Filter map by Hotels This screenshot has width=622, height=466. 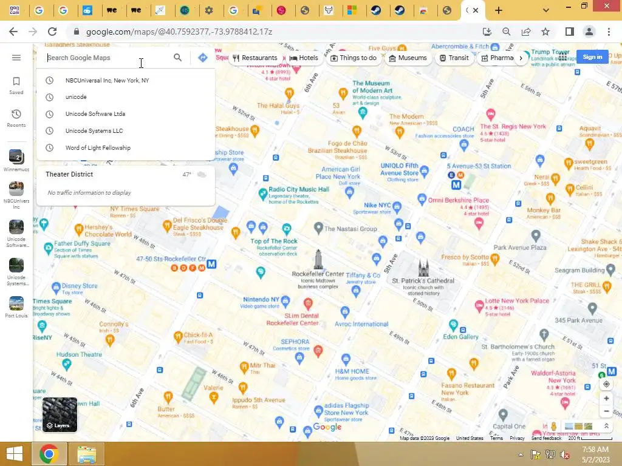coord(304,58)
